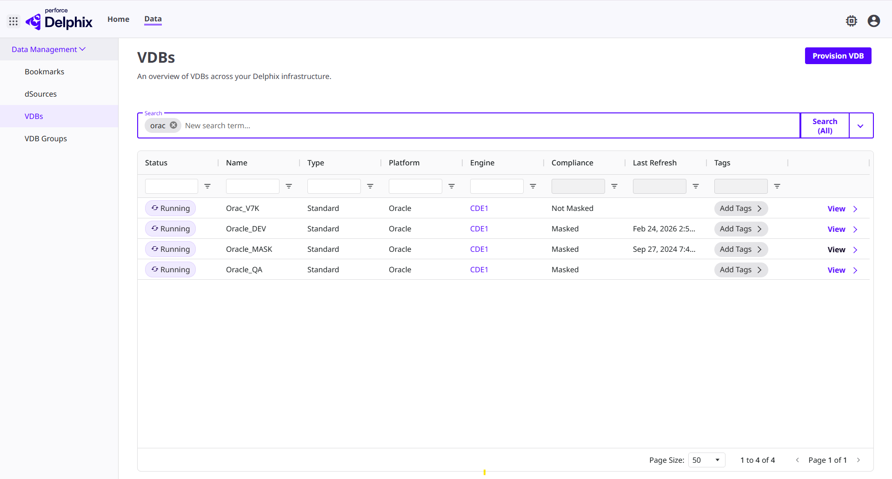Click the filter icon in Platform column
This screenshot has height=479, width=892.
coord(451,186)
